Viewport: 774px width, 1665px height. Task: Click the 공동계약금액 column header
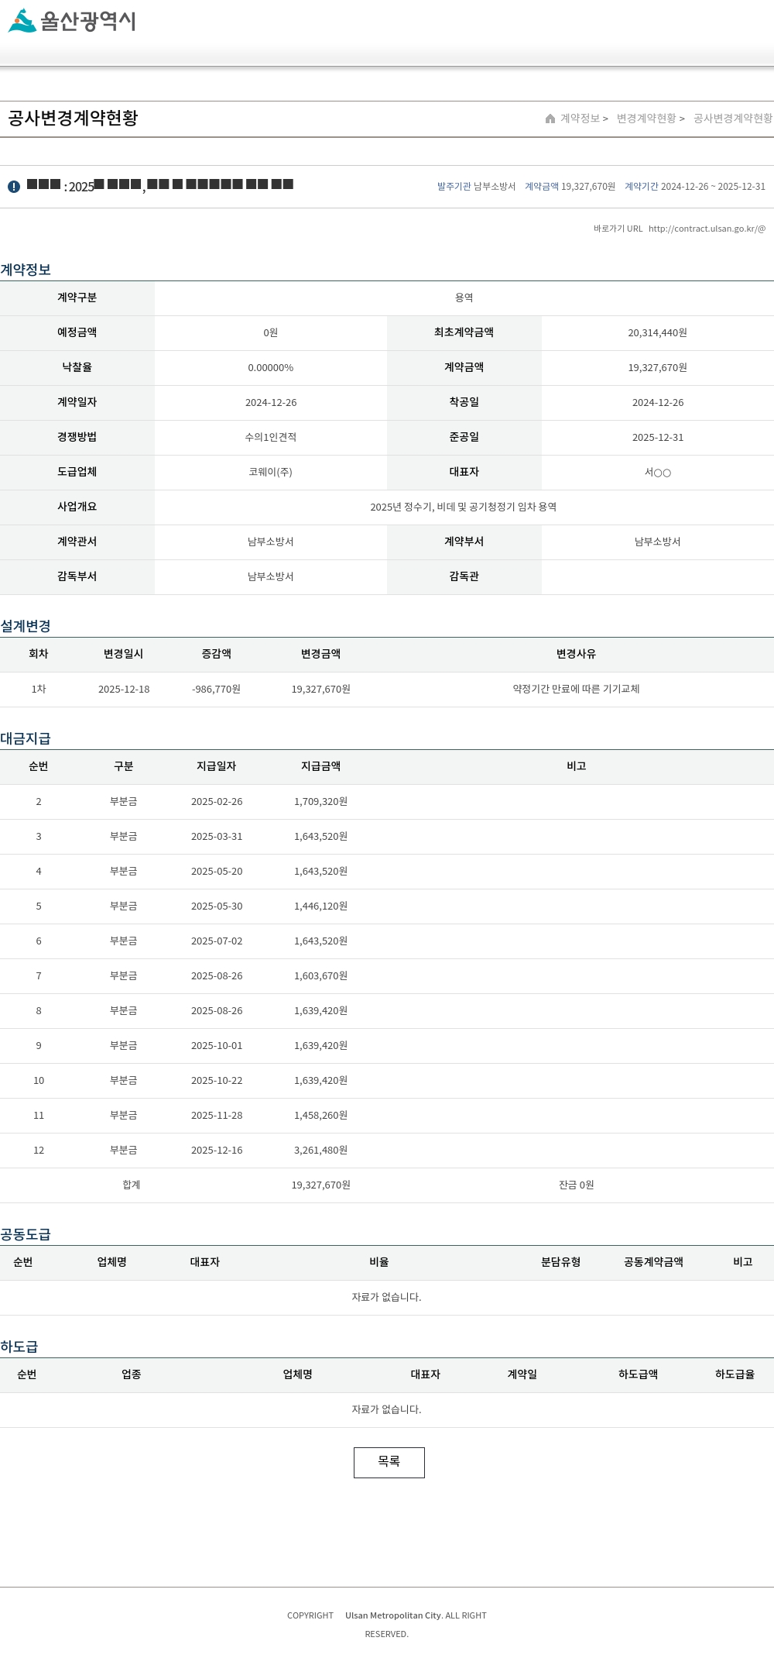coord(653,1262)
